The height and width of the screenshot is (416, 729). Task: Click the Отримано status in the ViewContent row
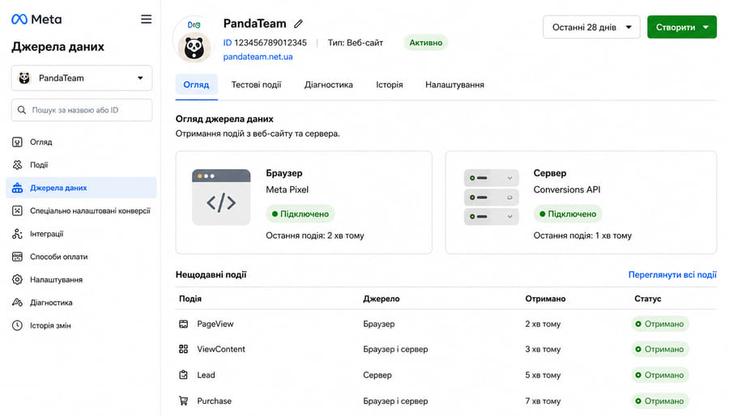click(659, 349)
